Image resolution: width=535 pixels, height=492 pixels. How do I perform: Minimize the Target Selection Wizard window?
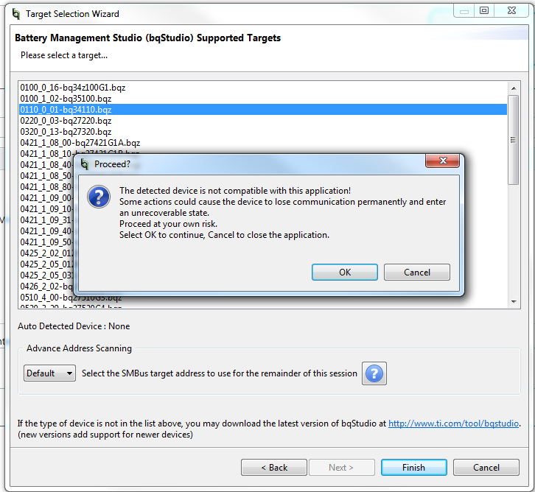[x=464, y=10]
